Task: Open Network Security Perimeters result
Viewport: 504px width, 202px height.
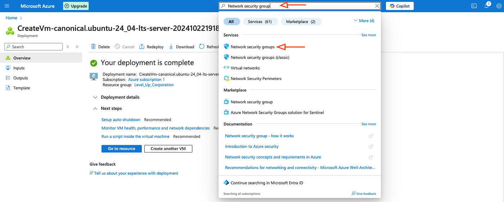Action: click(256, 79)
